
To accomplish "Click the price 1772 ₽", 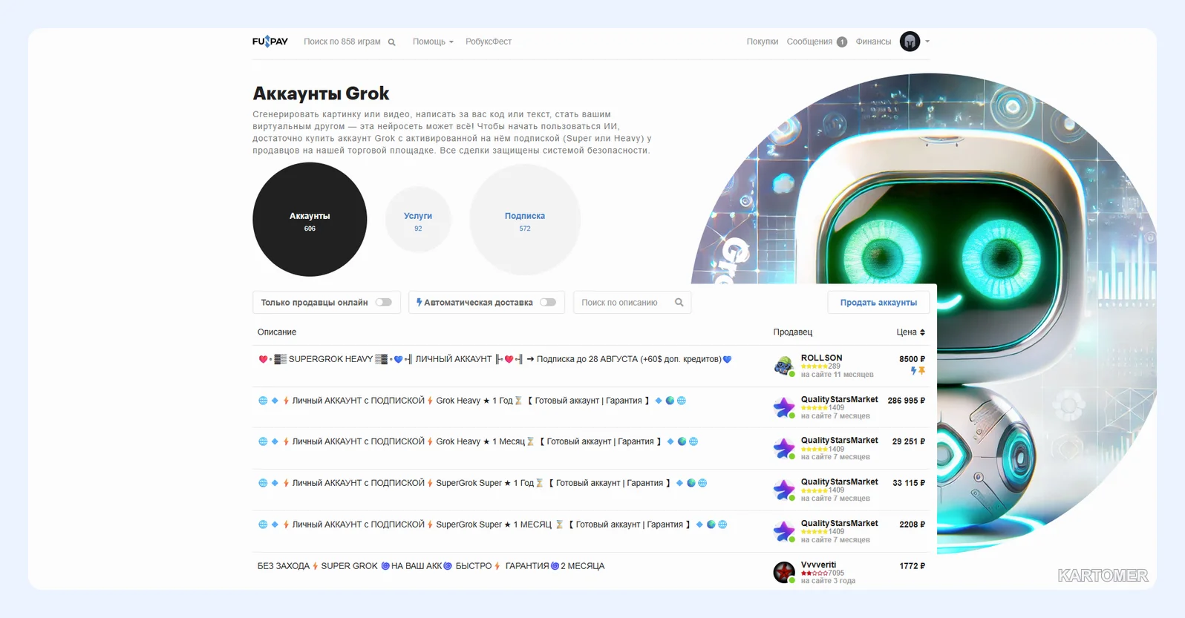I will (x=912, y=566).
